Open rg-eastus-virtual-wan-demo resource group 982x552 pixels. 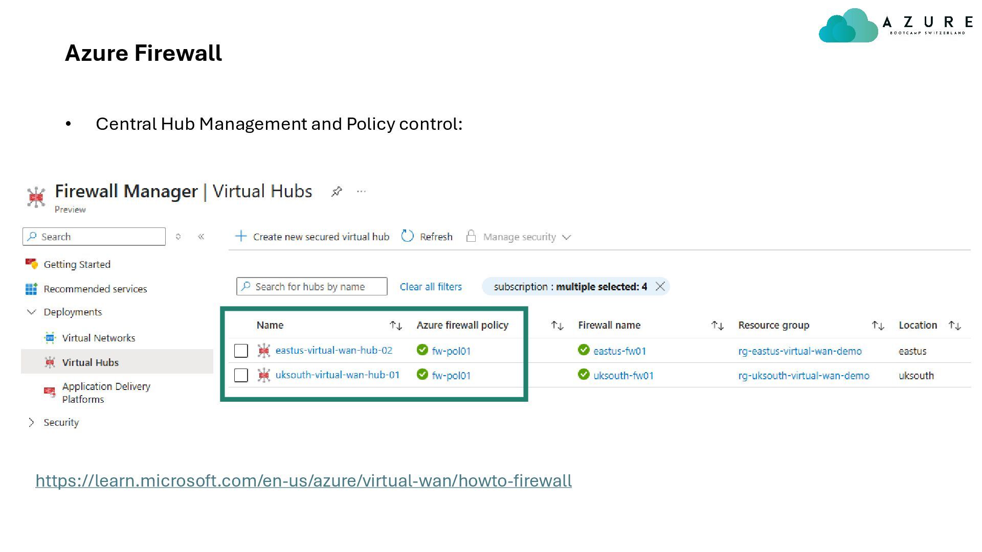800,351
